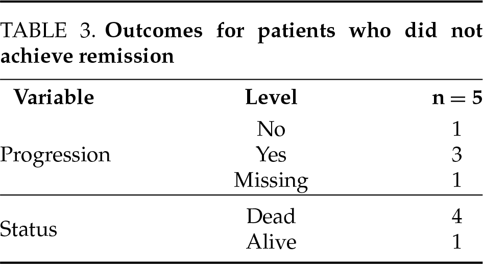Select the count in the Alive row
The image size is (483, 264).
point(456,242)
